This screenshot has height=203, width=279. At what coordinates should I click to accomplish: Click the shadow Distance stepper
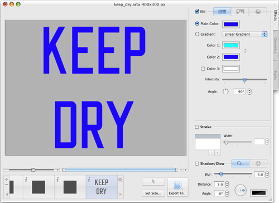click(227, 184)
